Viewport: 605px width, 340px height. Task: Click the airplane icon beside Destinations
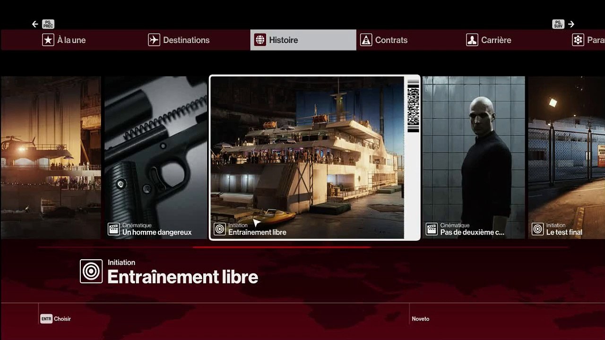154,40
